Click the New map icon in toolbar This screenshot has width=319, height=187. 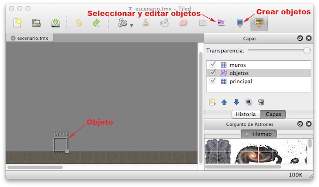[x=17, y=23]
